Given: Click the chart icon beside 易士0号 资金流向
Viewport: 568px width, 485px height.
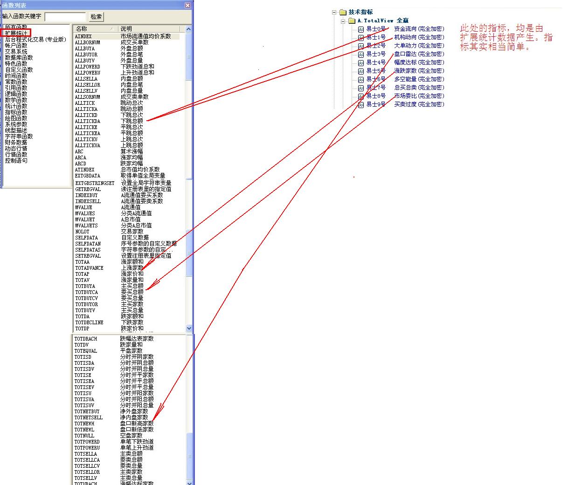Looking at the screenshot, I should tap(361, 29).
